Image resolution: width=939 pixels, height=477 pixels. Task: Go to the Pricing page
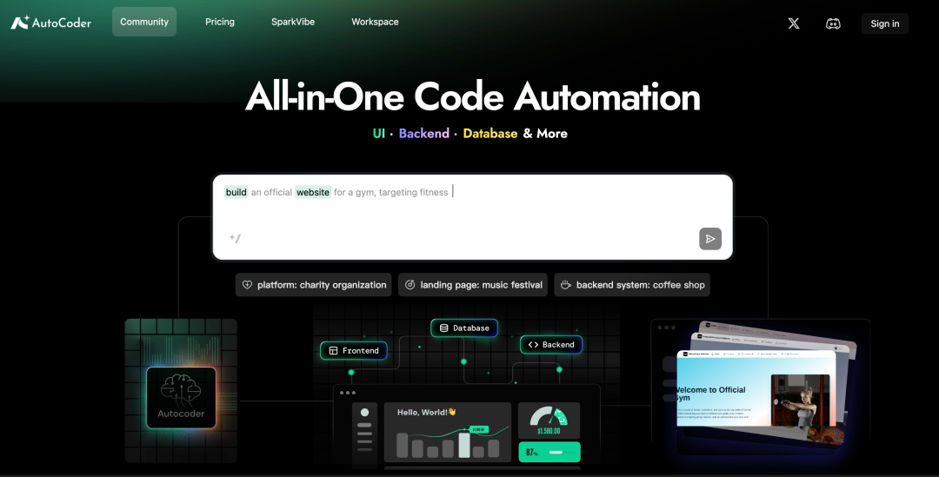220,22
